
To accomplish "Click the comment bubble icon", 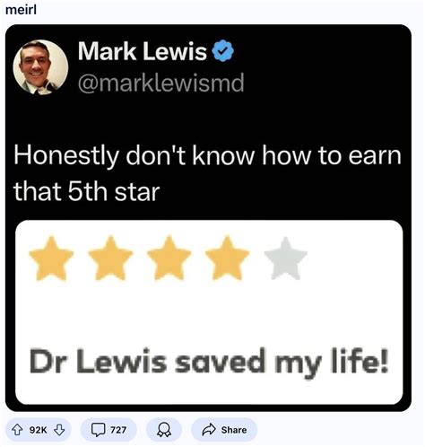I will click(x=98, y=430).
